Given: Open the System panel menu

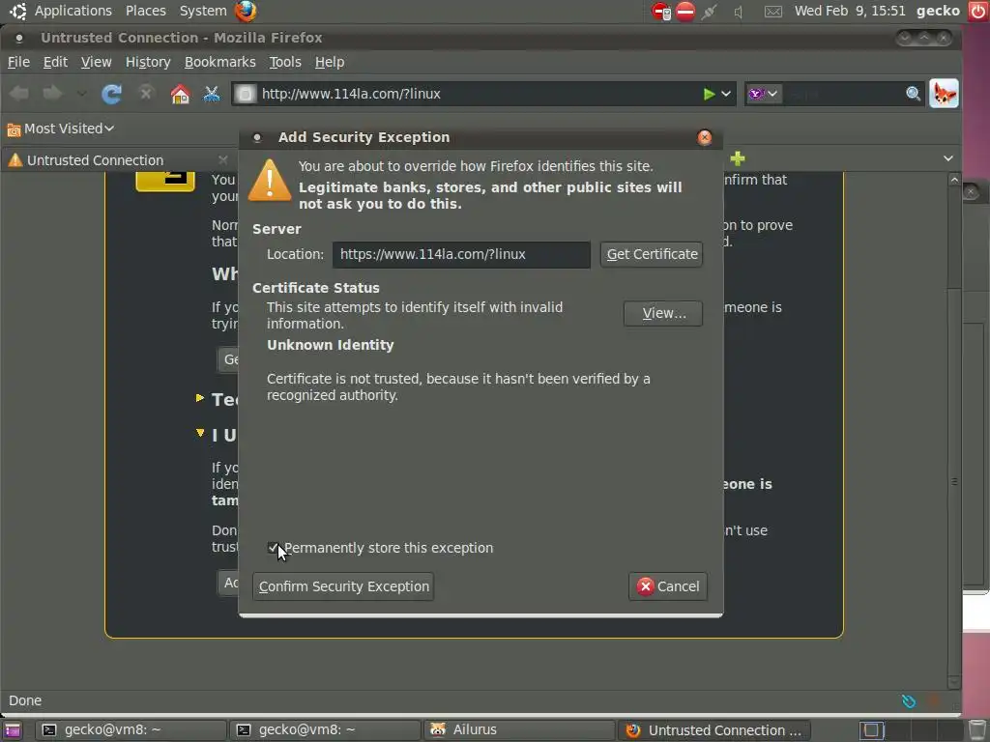Looking at the screenshot, I should [203, 11].
